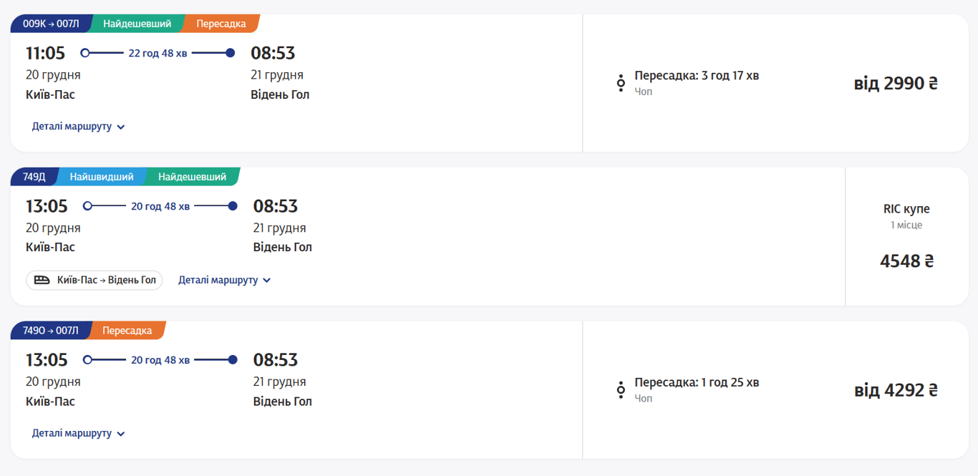Image resolution: width=978 pixels, height=476 pixels.
Task: Click the arrival dot on the bottom route timeline
Action: coord(232,359)
